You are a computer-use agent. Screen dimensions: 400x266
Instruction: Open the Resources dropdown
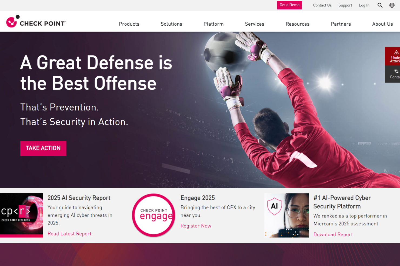click(x=298, y=24)
